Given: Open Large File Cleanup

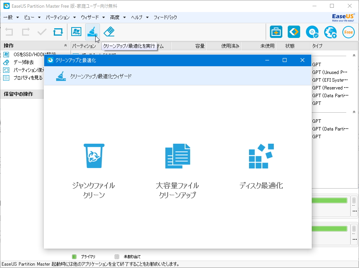Looking at the screenshot, I should (178, 157).
